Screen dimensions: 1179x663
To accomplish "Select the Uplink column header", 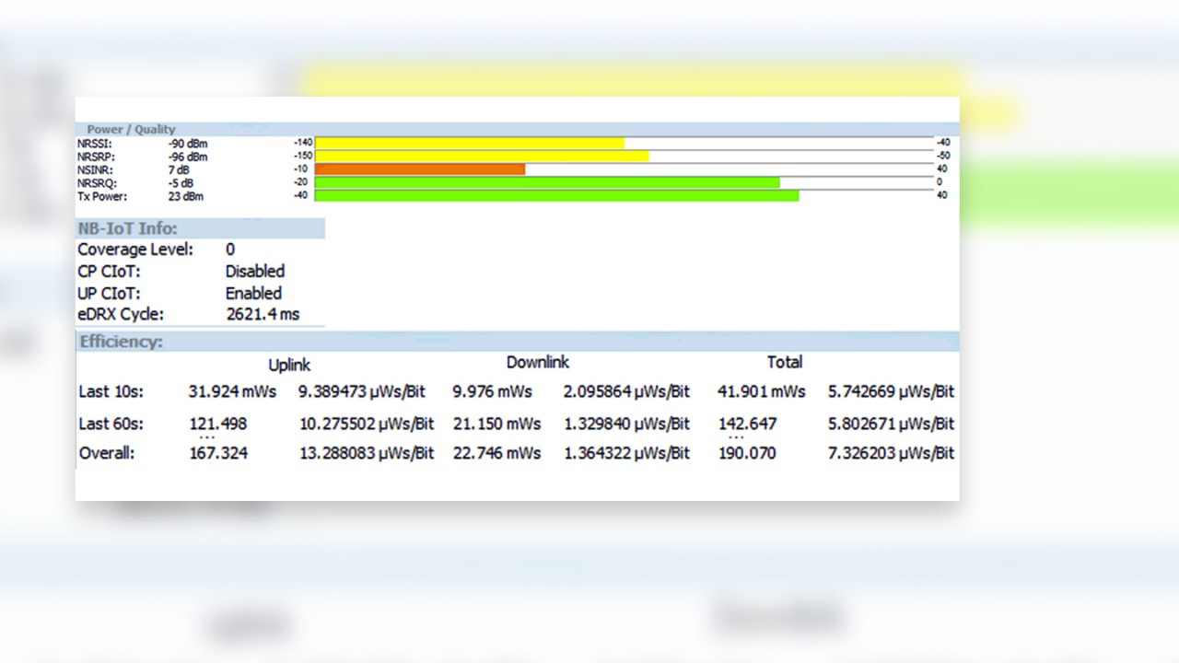I will pos(289,365).
